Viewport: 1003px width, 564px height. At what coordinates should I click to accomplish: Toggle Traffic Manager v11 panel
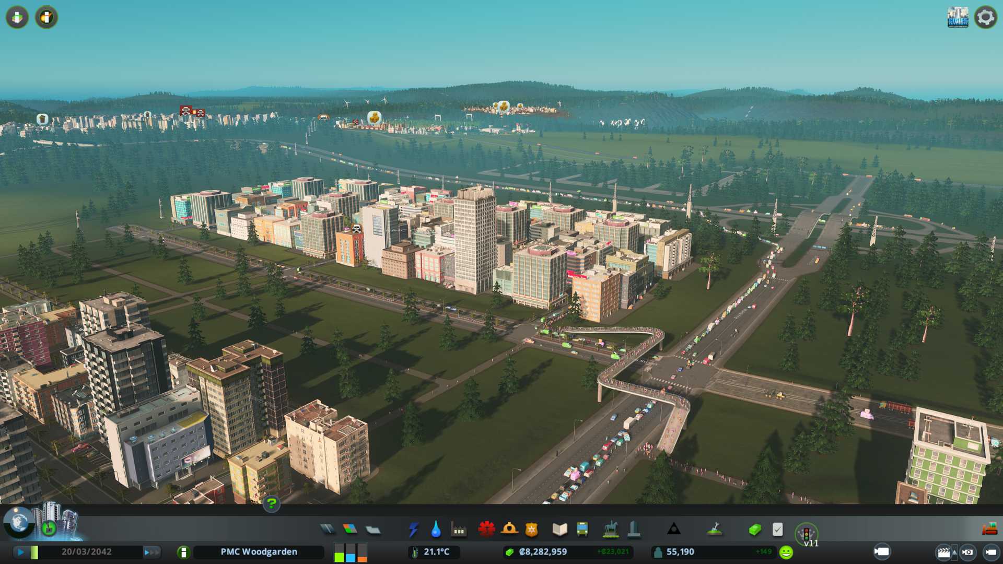tap(806, 534)
